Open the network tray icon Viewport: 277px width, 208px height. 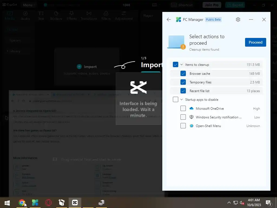[236, 203]
